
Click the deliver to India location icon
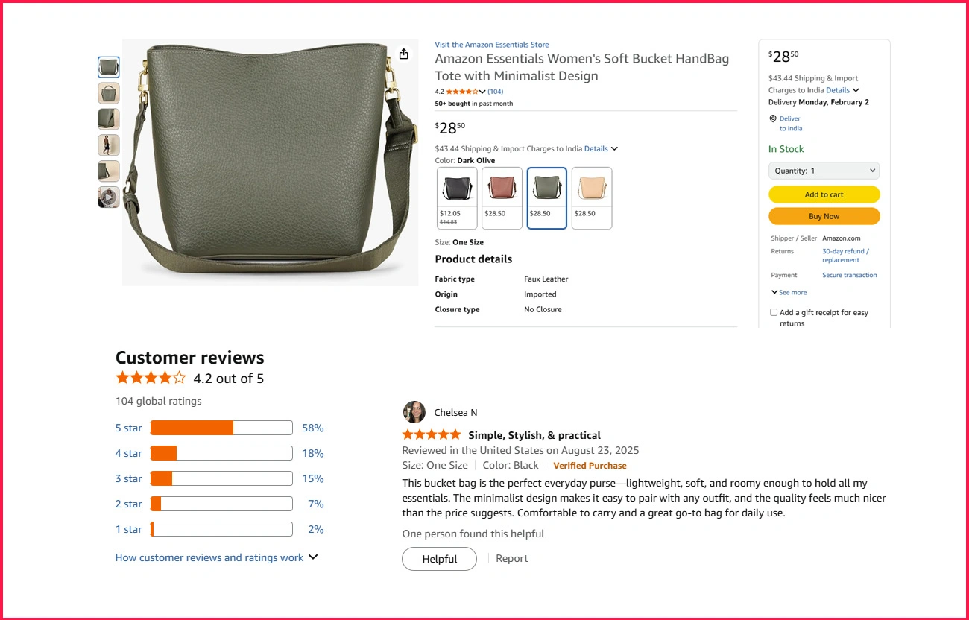(773, 119)
